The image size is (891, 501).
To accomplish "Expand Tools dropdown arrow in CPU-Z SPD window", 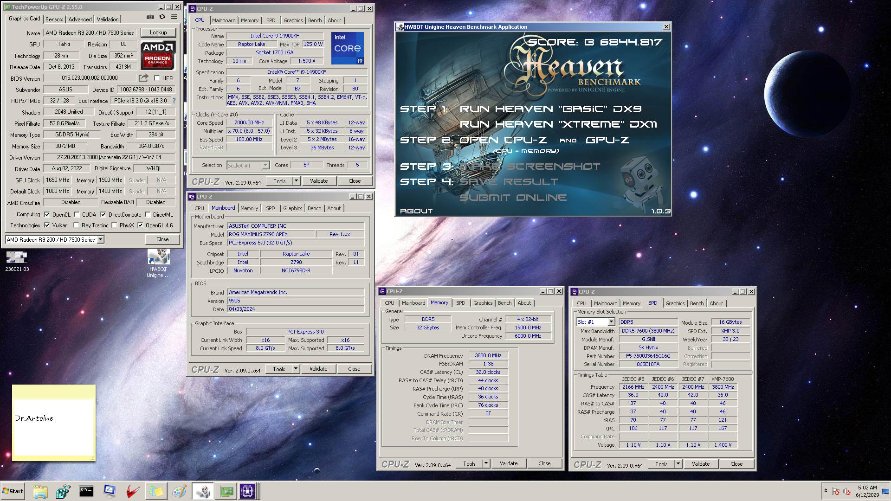I will pos(678,464).
